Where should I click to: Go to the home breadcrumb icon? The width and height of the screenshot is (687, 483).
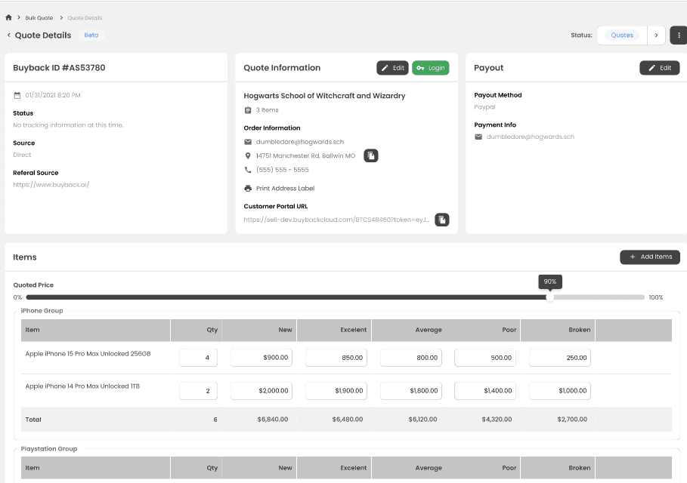point(8,17)
